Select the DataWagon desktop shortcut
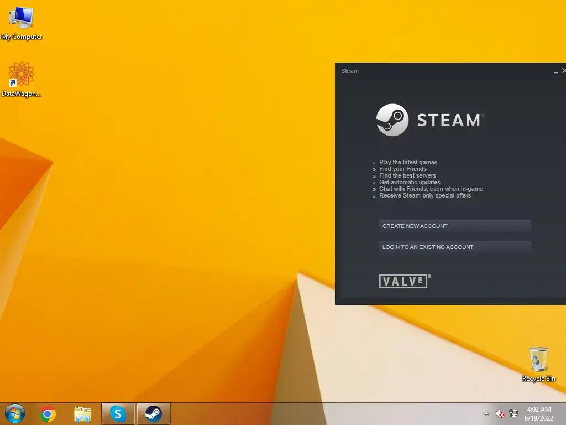 [x=22, y=79]
